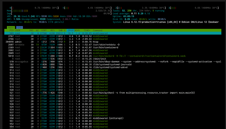
Task: Sort by the TIME+ column header
Action: click(87, 30)
